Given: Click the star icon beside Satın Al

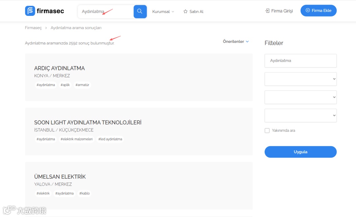Looking at the screenshot, I should [186, 11].
